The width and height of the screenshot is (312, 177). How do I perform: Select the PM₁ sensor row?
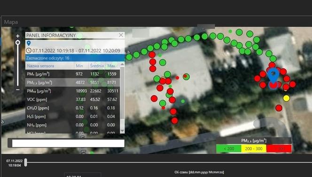(73, 74)
